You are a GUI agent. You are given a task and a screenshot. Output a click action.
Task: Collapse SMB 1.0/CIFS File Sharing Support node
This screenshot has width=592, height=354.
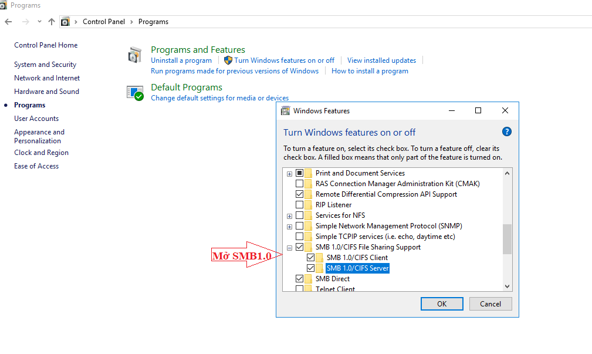point(289,247)
